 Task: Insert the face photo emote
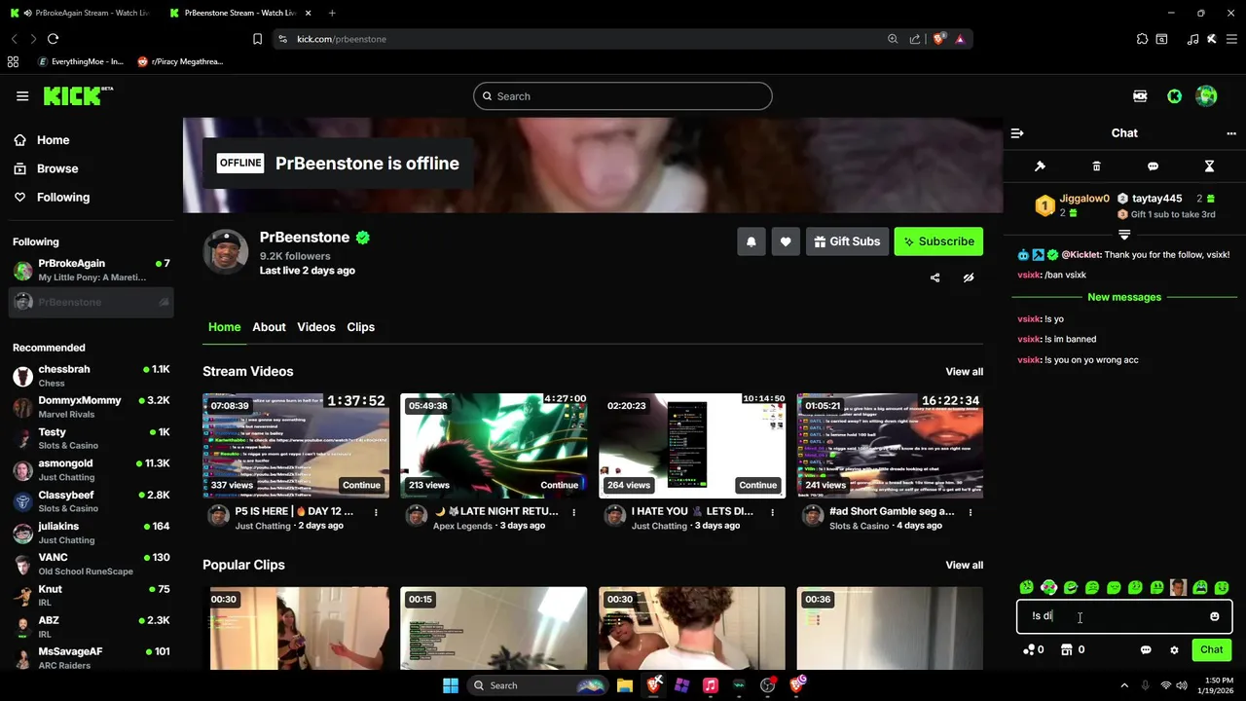pyautogui.click(x=1178, y=588)
